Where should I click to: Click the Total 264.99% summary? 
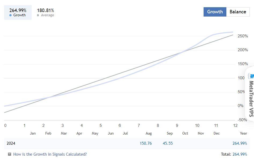[234, 154]
